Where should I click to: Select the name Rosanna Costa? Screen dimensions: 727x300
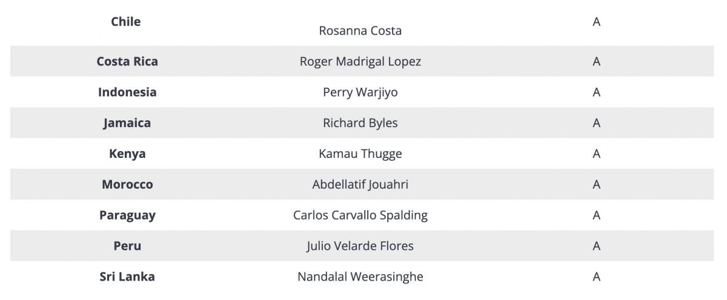360,30
